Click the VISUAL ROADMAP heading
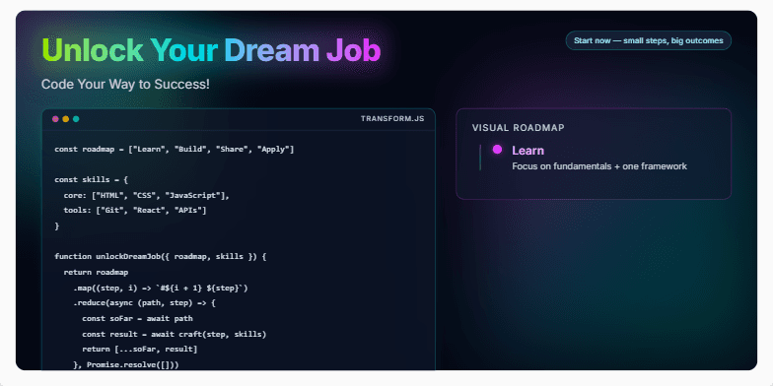773x386 pixels. click(519, 128)
